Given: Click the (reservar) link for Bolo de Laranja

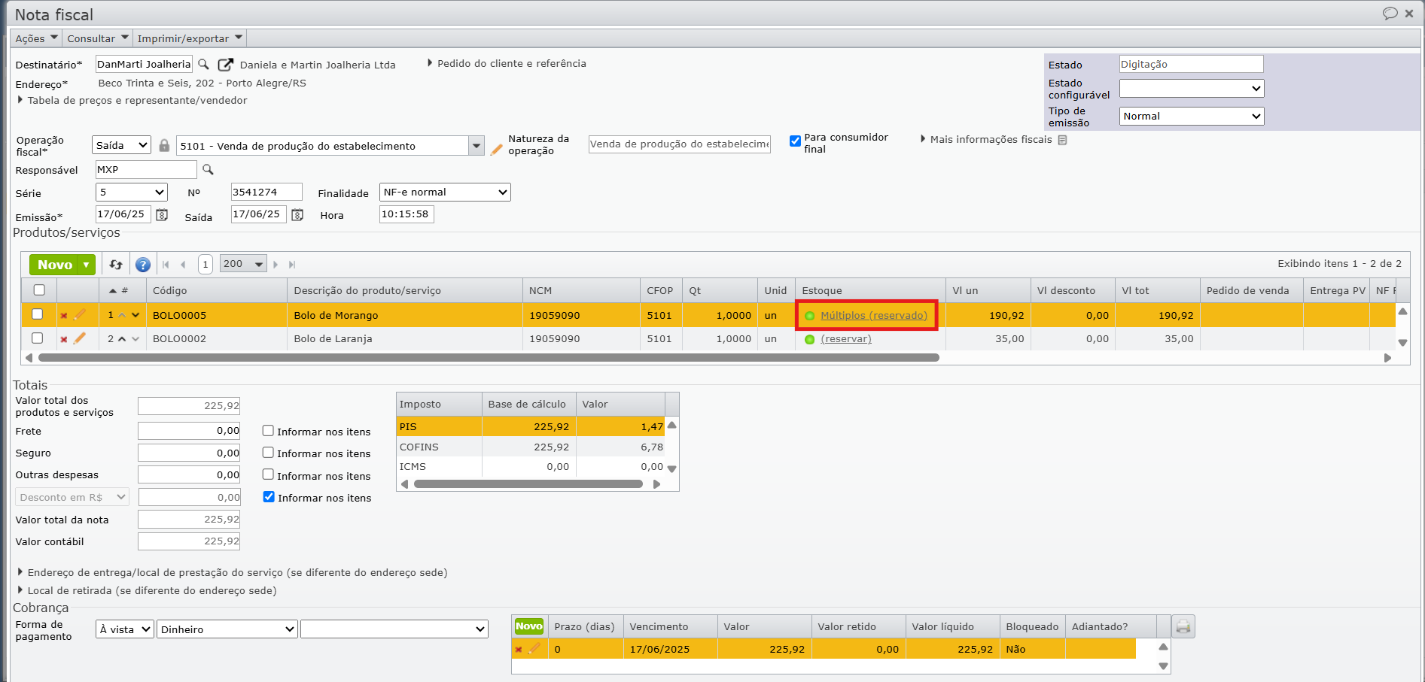Looking at the screenshot, I should [846, 339].
